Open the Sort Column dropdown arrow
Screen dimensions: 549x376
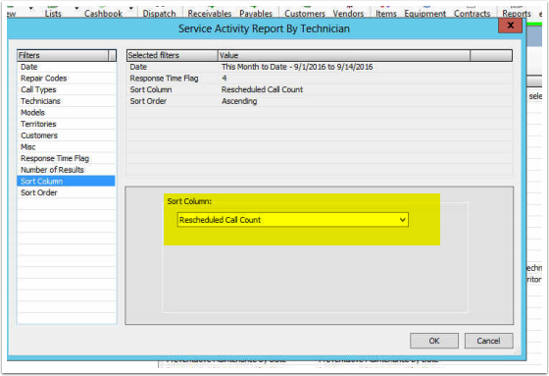pyautogui.click(x=403, y=220)
